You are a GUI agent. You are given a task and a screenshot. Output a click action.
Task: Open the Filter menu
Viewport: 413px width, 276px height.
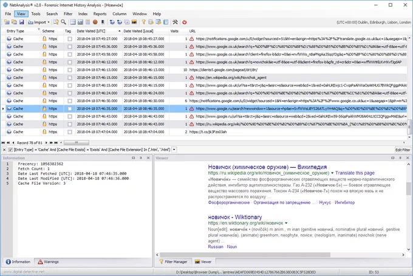coord(68,14)
